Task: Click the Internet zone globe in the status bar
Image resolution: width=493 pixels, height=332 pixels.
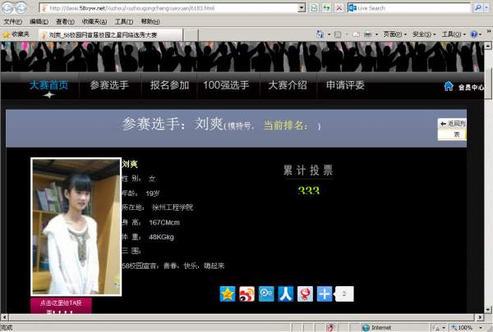Action: tap(366, 328)
